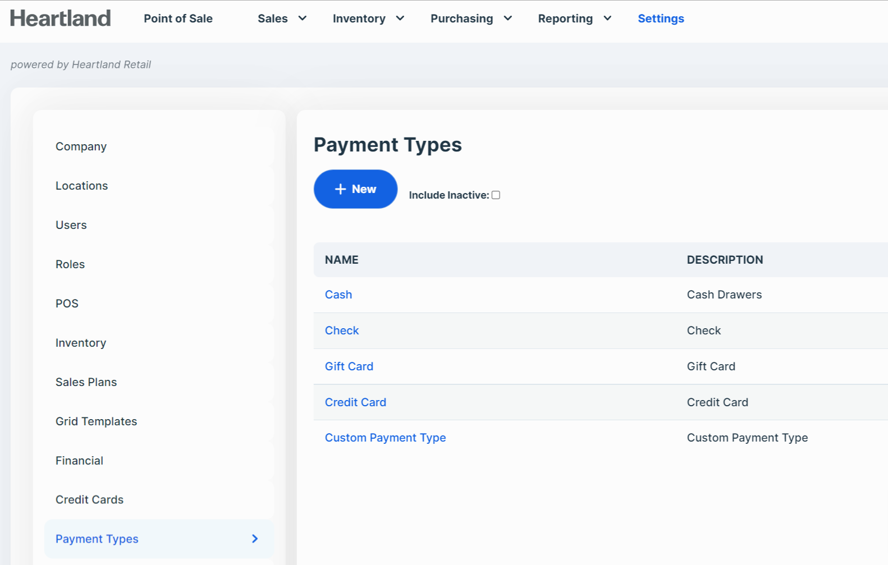The width and height of the screenshot is (888, 565).
Task: Select Locations in settings sidebar
Action: click(x=159, y=186)
